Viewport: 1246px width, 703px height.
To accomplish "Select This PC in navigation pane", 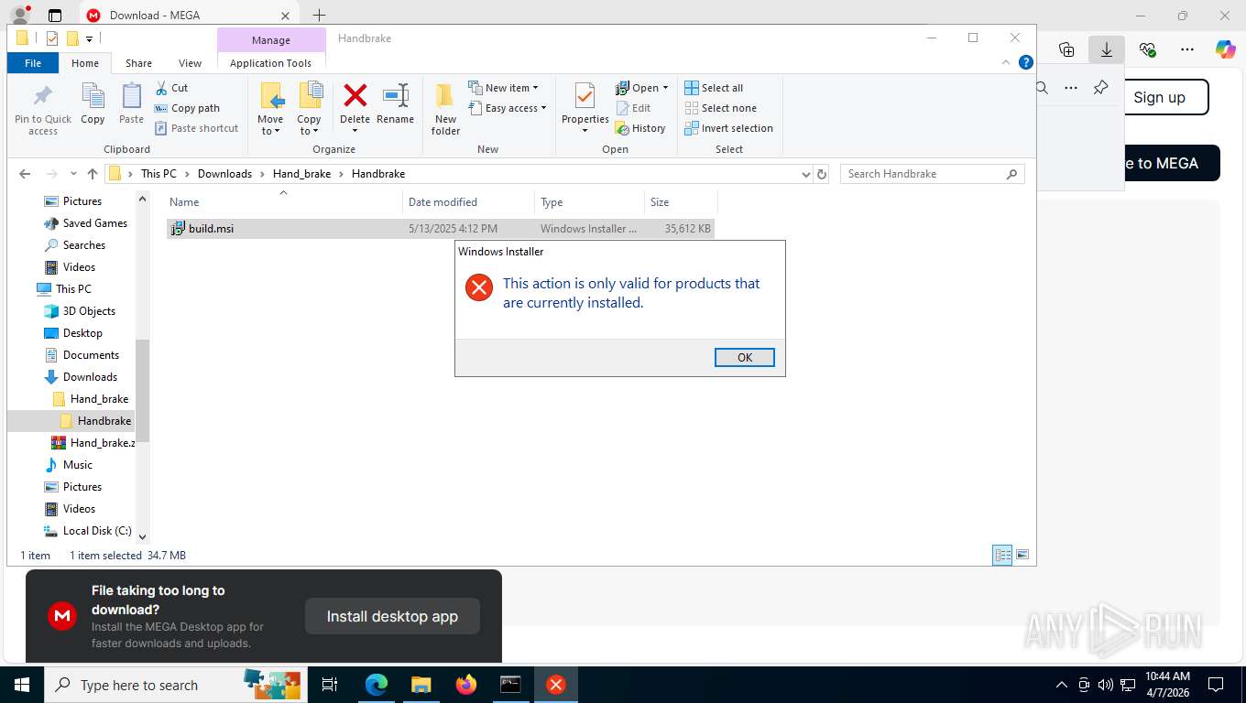I will (73, 289).
